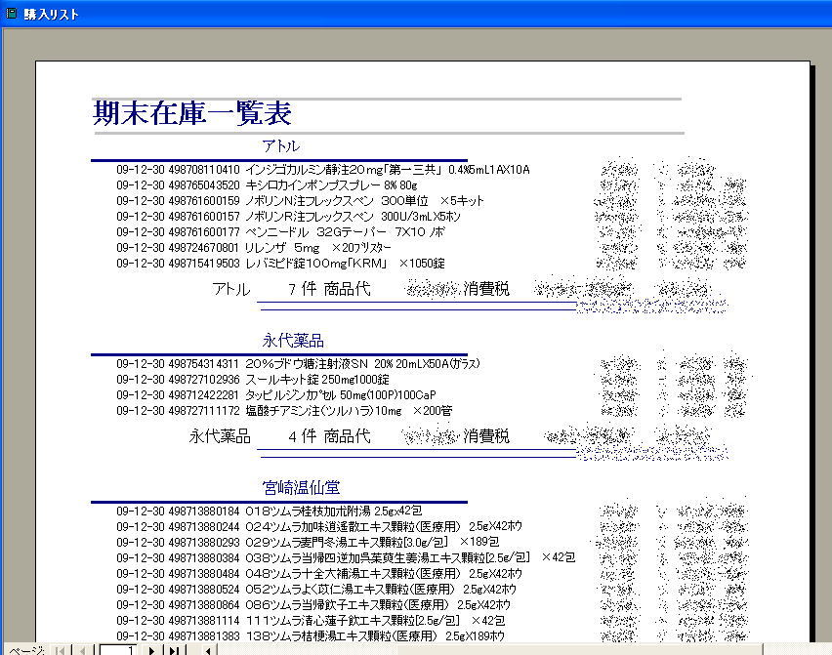Screen dimensions: 832x655
Task: Click product code 498713880184
Action: (x=204, y=512)
